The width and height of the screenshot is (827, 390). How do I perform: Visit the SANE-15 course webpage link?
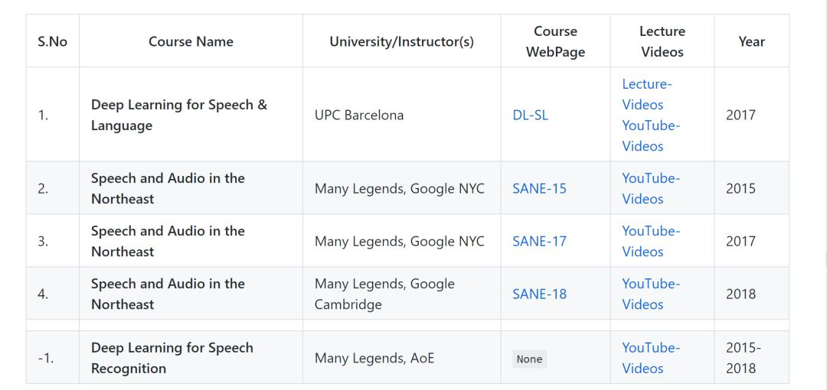539,189
